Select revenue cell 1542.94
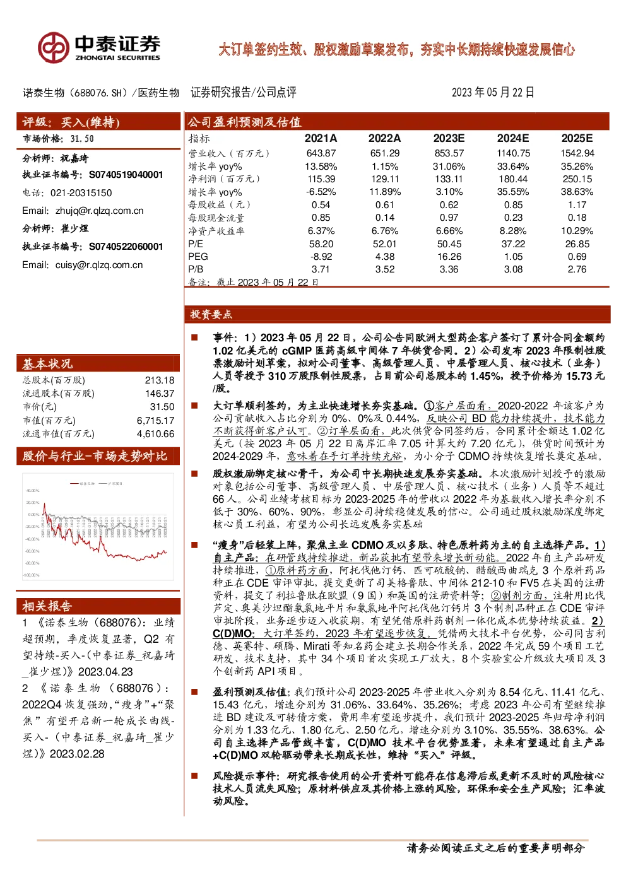626x885 pixels. coord(577,153)
